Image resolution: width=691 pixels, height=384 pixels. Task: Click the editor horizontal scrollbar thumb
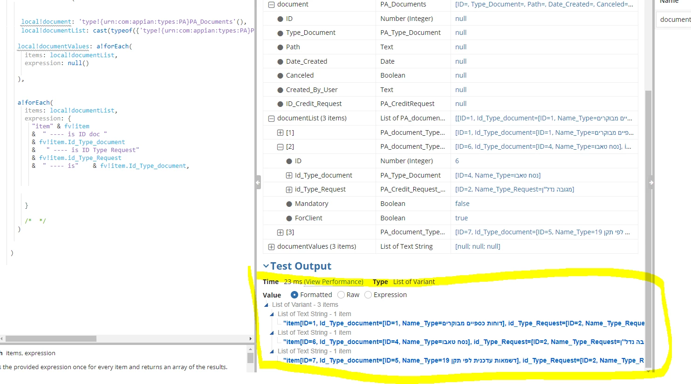pyautogui.click(x=51, y=339)
